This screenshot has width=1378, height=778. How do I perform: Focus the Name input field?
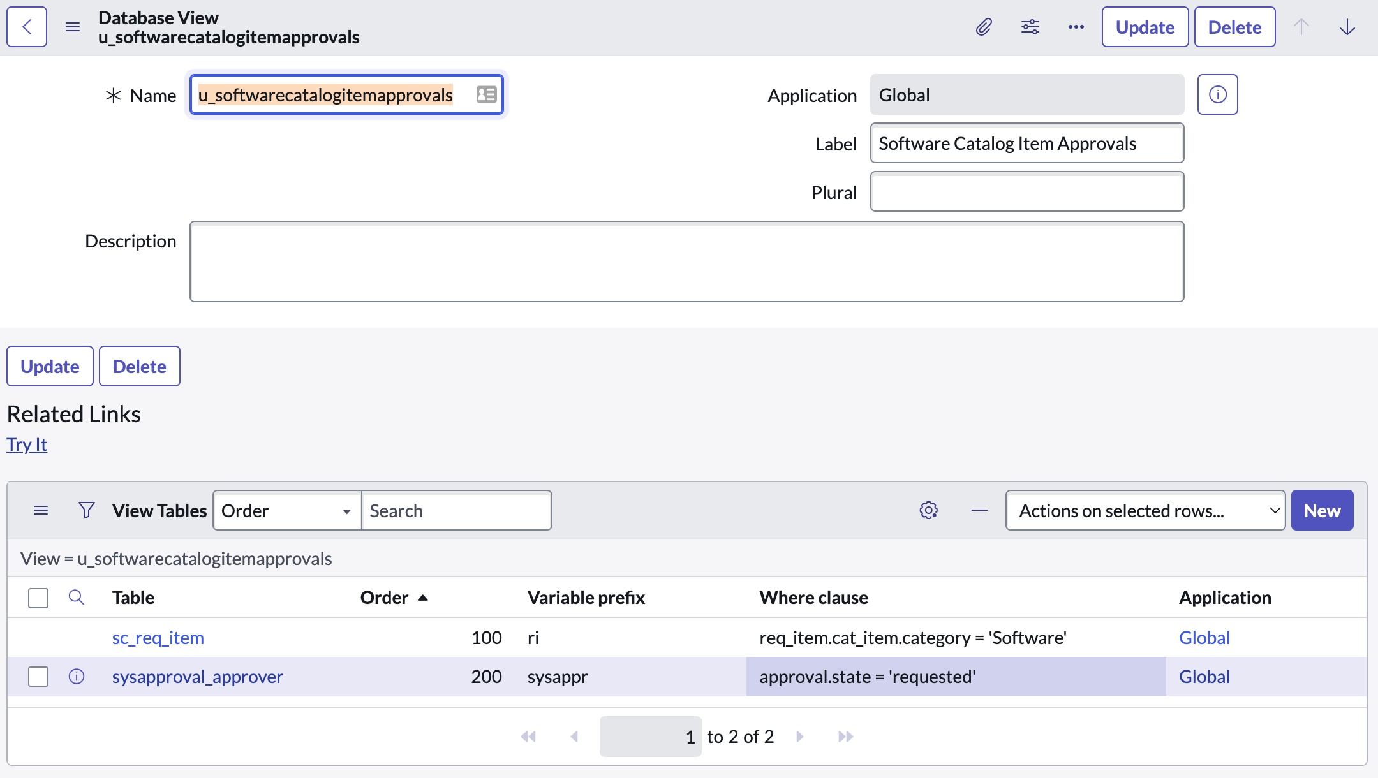[346, 94]
